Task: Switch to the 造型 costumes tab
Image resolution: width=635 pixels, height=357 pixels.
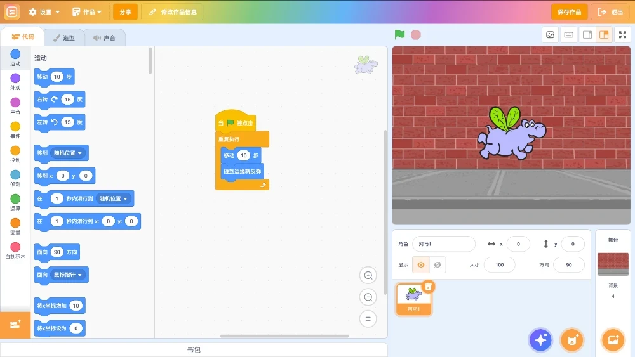Action: pos(64,37)
